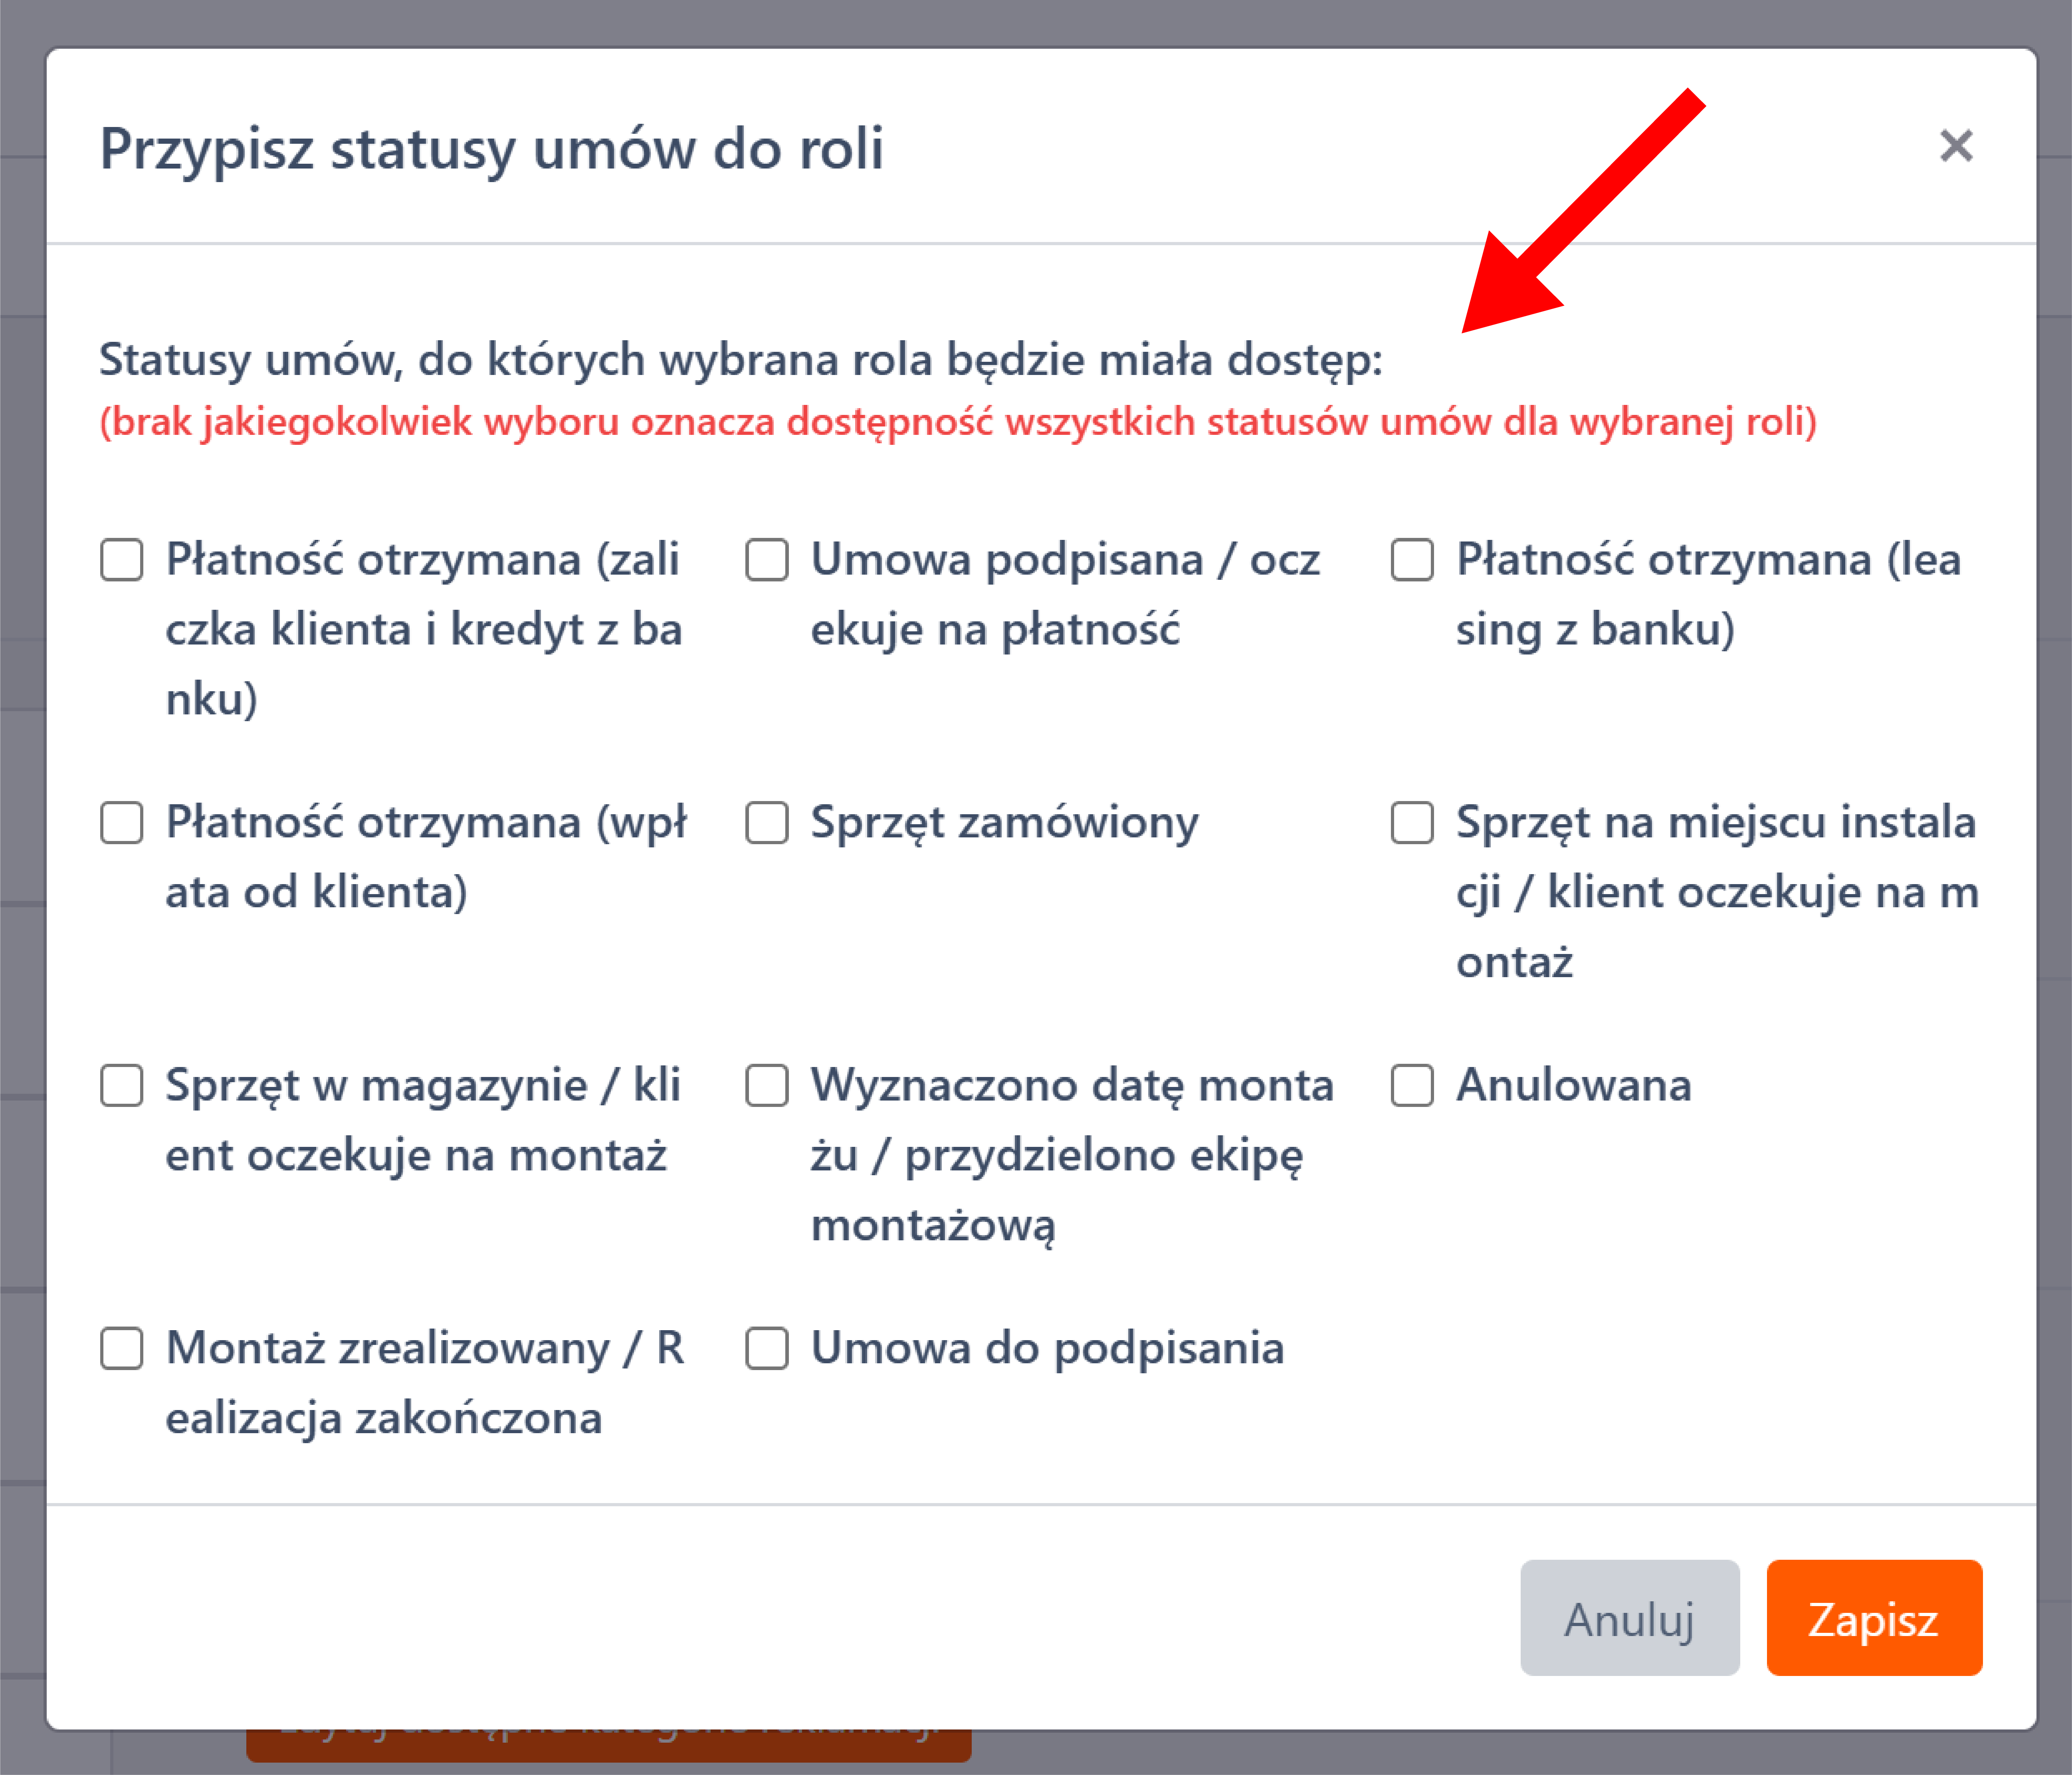Select the 'Umowa do podpisania' checkbox
This screenshot has width=2072, height=1775.
(x=767, y=1349)
